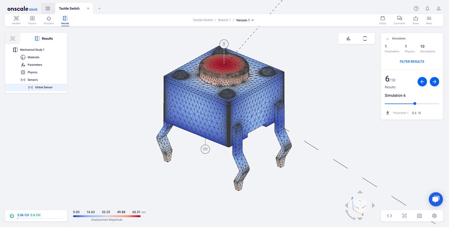This screenshot has height=227, width=449.
Task: Select Parameters in results tree
Action: pyautogui.click(x=35, y=65)
